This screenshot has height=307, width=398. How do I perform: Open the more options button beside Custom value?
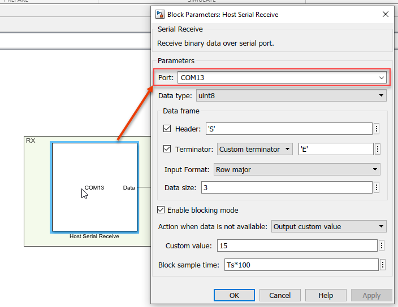click(382, 245)
